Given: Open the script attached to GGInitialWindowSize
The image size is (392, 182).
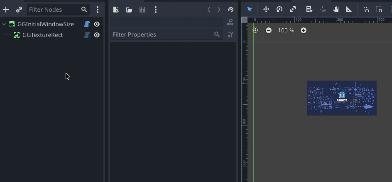Looking at the screenshot, I should click(x=87, y=24).
